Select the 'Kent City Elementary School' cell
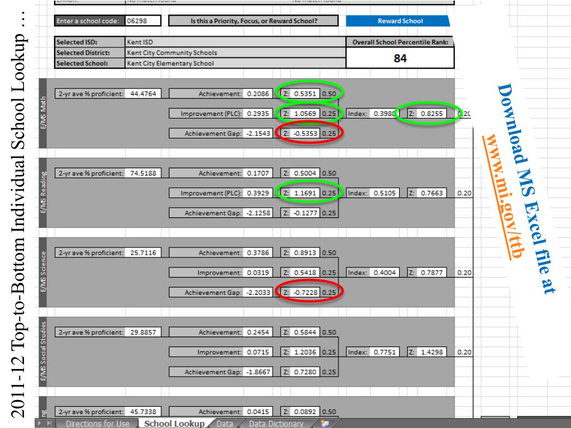571x428 pixels. [x=235, y=63]
